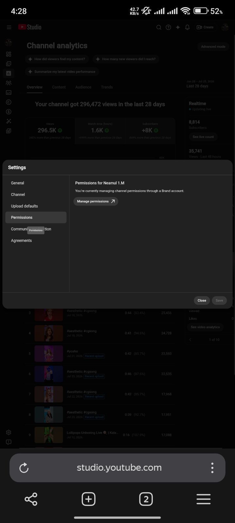Open Lollipops Unboxing Live video thumbnail
Image resolution: width=235 pixels, height=523 pixels.
click(49, 435)
